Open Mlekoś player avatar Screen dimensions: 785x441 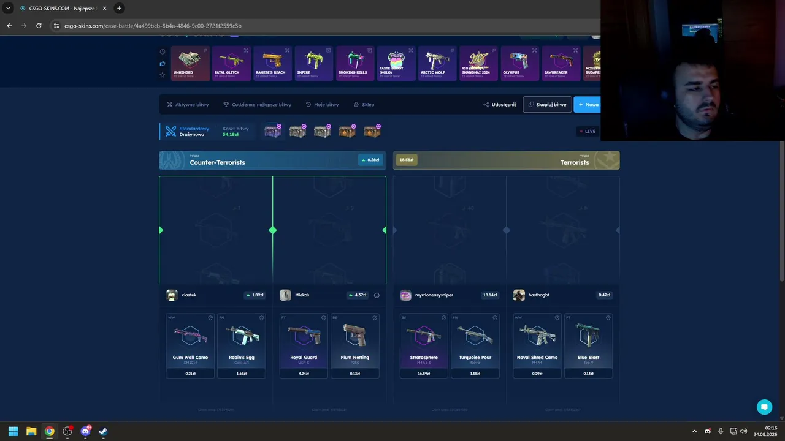coord(285,295)
